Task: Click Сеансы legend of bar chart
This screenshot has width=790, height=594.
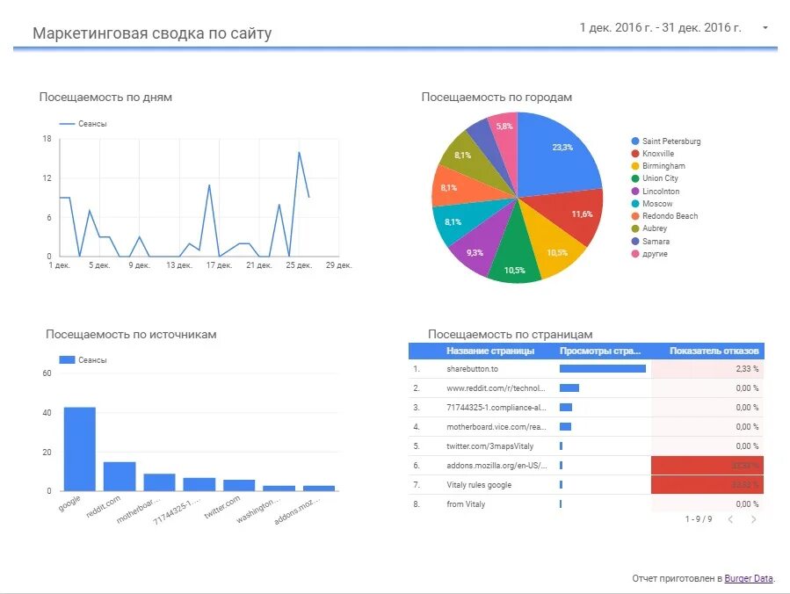Action: click(83, 359)
